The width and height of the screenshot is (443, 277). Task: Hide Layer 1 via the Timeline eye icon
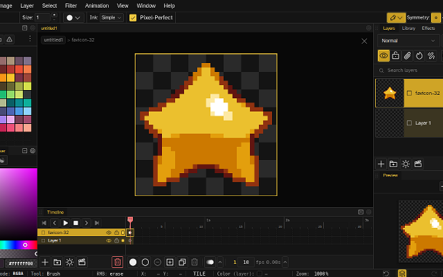click(109, 240)
